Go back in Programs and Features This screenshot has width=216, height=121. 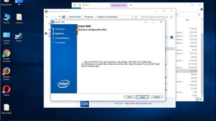point(47,17)
